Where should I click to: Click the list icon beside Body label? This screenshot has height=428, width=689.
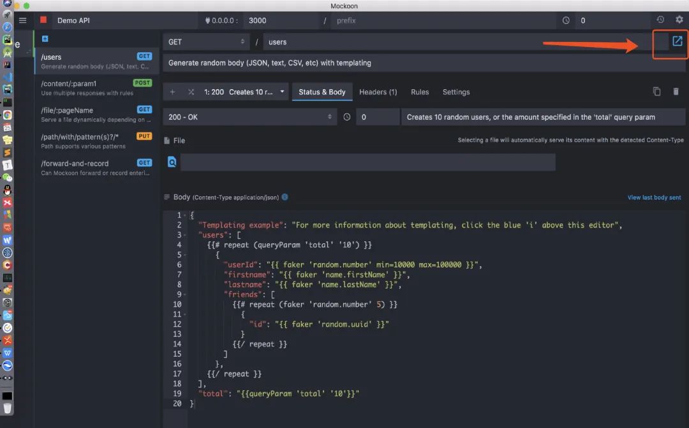click(167, 197)
